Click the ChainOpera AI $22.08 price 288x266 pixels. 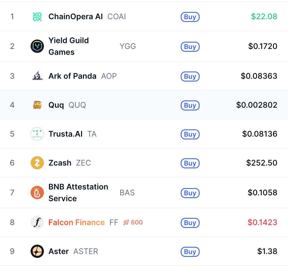click(x=264, y=16)
